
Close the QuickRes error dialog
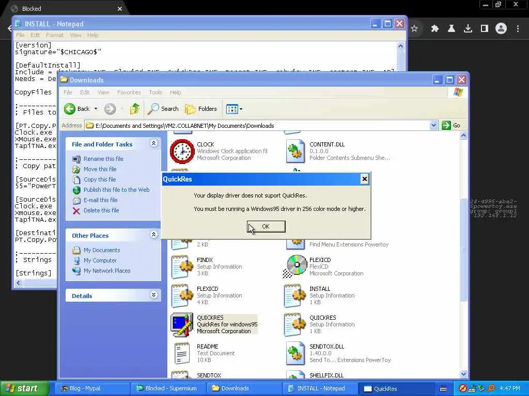pos(364,179)
